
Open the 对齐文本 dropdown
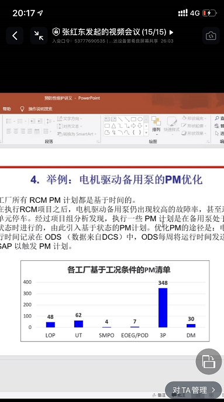click(70, 126)
